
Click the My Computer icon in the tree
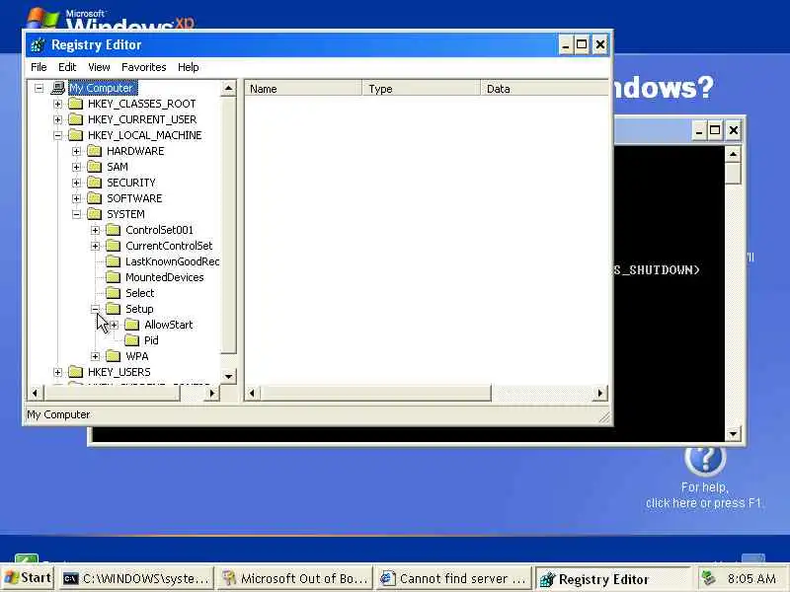tap(58, 88)
